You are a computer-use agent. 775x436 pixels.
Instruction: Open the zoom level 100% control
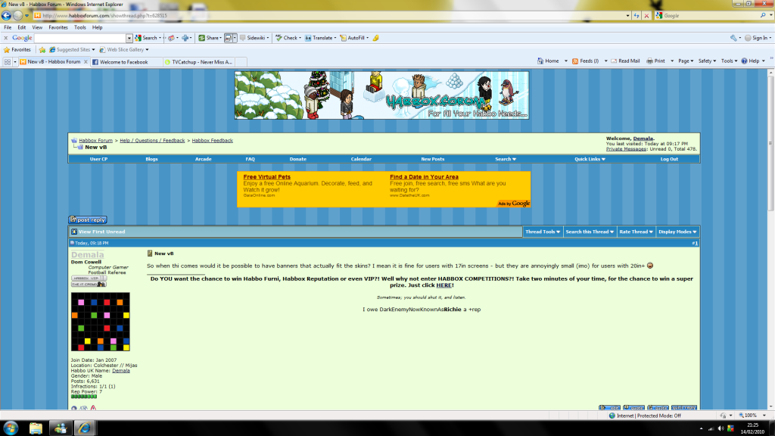click(751, 416)
